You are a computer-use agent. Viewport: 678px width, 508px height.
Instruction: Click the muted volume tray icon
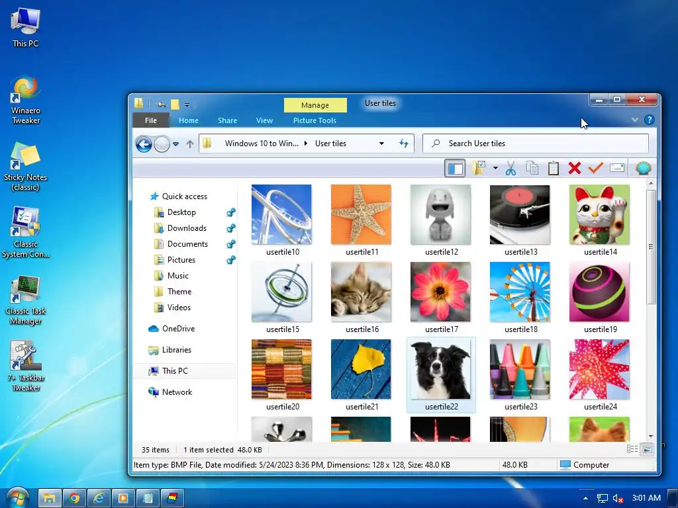[x=618, y=499]
